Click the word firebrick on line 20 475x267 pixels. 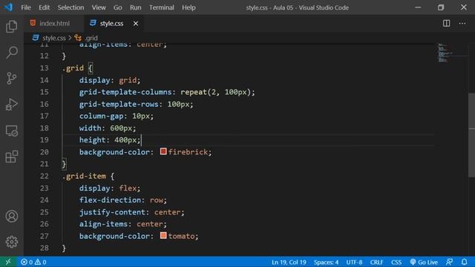point(188,152)
